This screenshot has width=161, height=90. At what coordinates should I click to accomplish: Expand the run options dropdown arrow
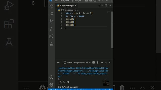(x=102, y=5)
